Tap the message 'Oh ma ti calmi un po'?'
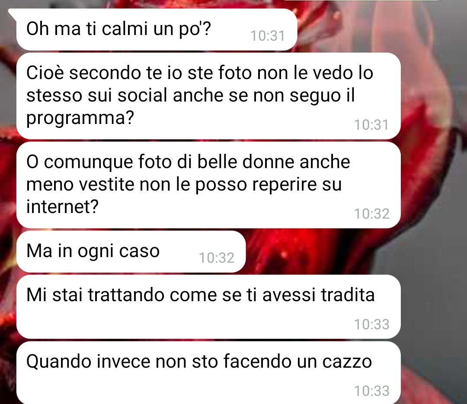The width and height of the screenshot is (467, 404). pos(157,29)
